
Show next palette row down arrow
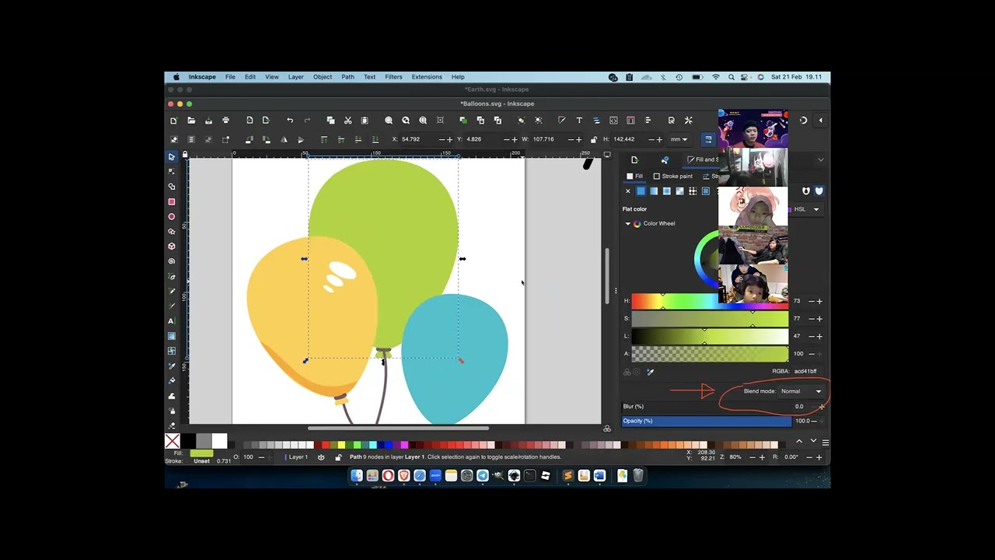pos(813,441)
